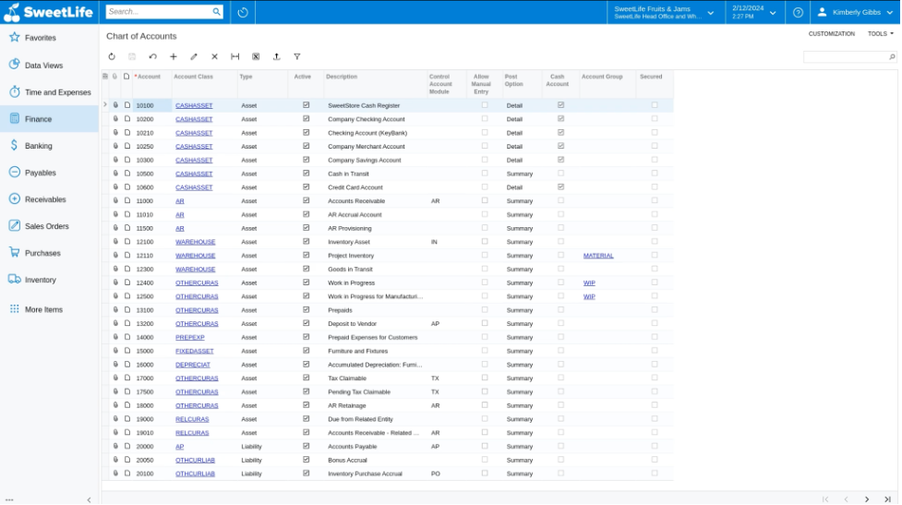Screen dimensions: 902x505
Task: Open the Finance workspace
Action: coord(50,119)
